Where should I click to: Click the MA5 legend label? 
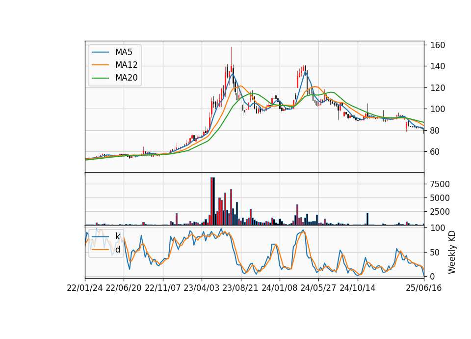[x=124, y=52]
